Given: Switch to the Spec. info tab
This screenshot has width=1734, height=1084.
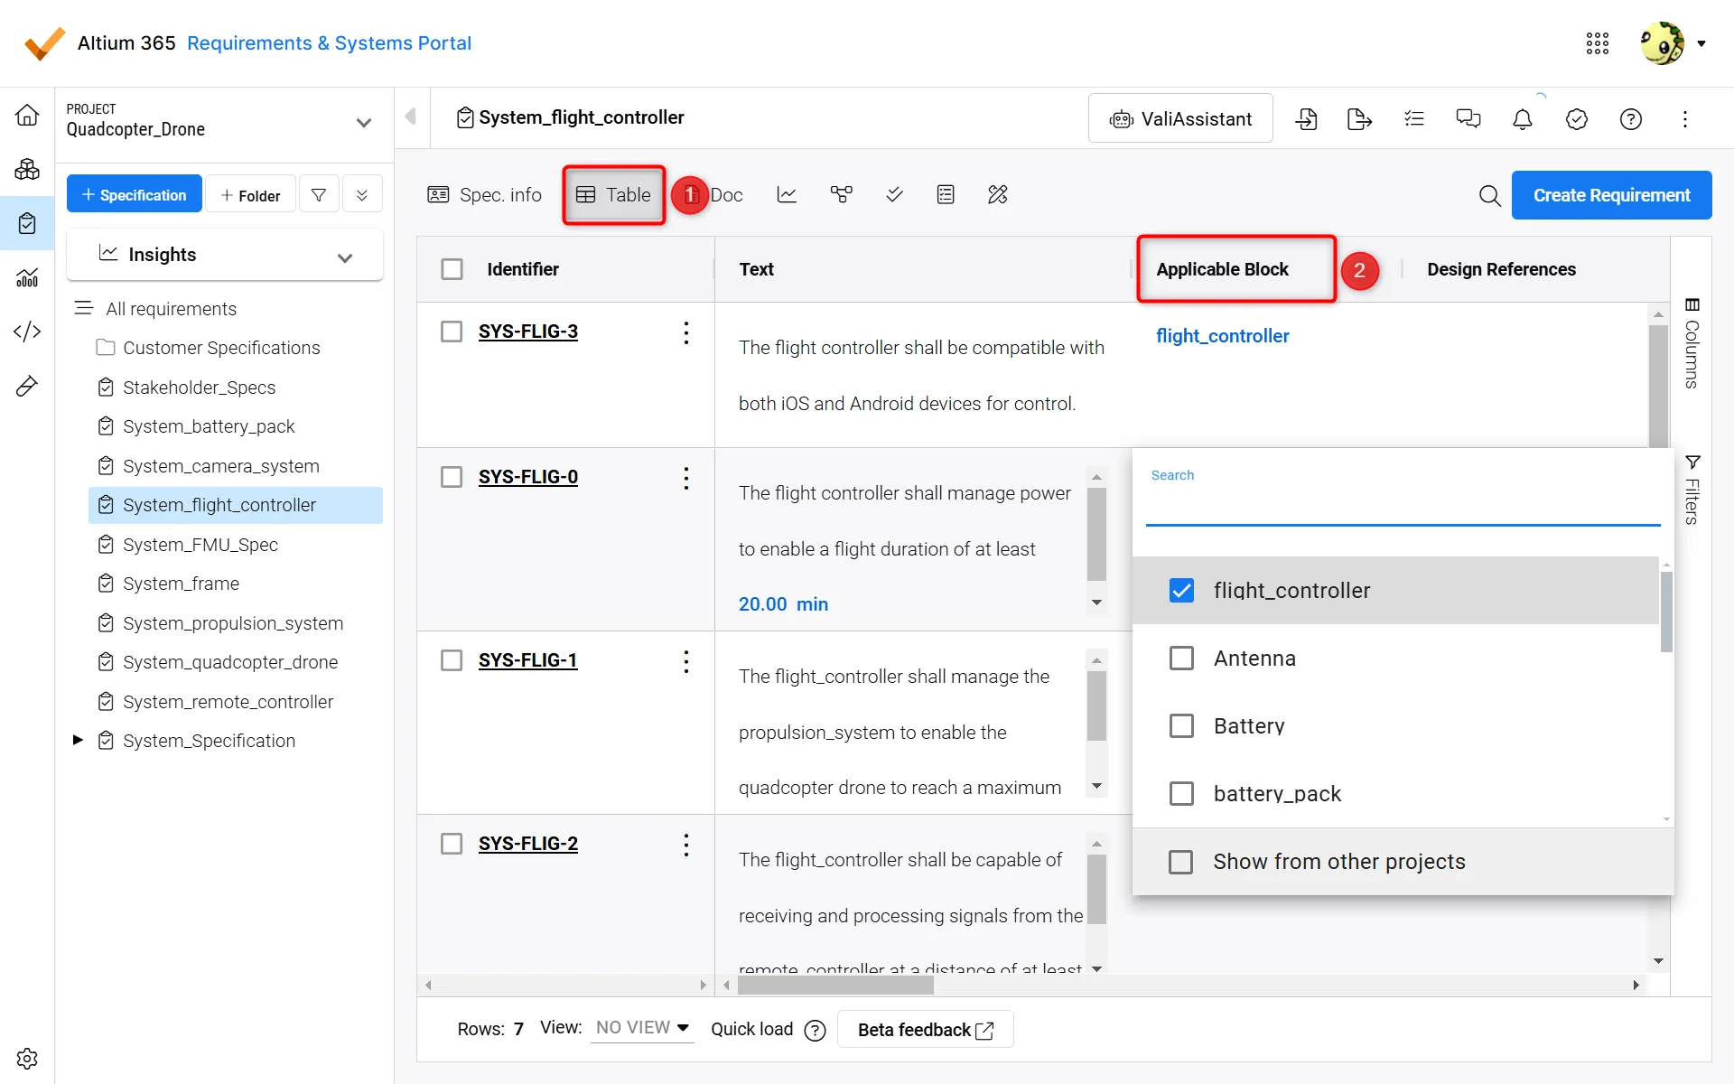Looking at the screenshot, I should tap(484, 194).
